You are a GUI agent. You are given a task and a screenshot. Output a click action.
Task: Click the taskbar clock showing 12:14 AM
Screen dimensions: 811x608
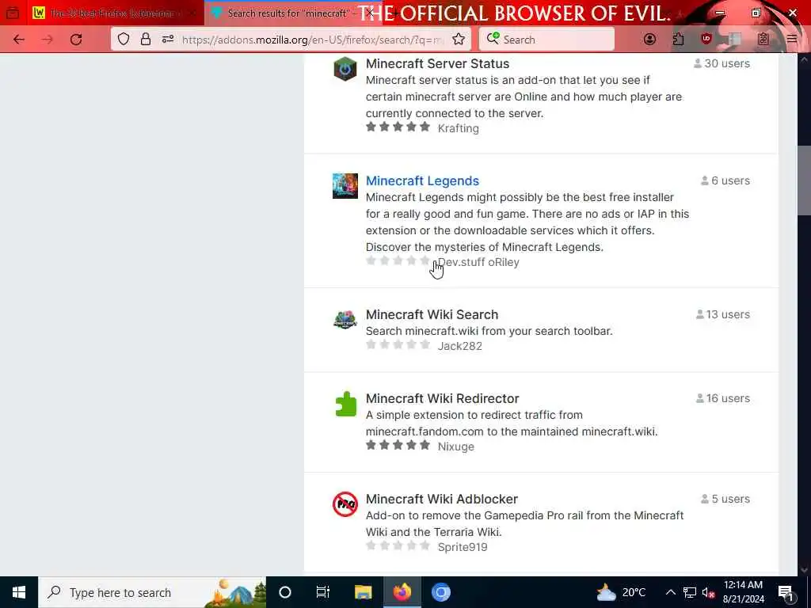tap(743, 592)
